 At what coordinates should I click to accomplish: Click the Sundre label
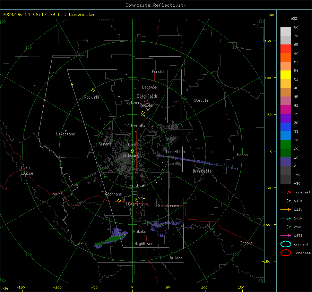tap(105, 144)
